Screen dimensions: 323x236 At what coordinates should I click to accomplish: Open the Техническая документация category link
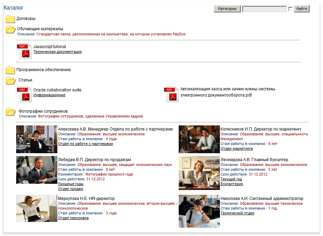coord(57,52)
